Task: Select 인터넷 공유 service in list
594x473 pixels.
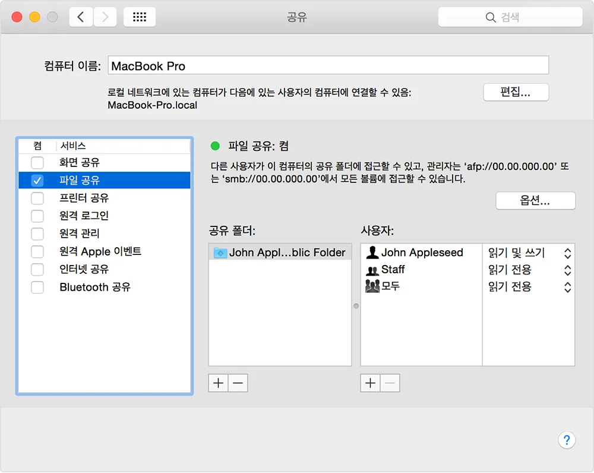Action: click(x=84, y=269)
